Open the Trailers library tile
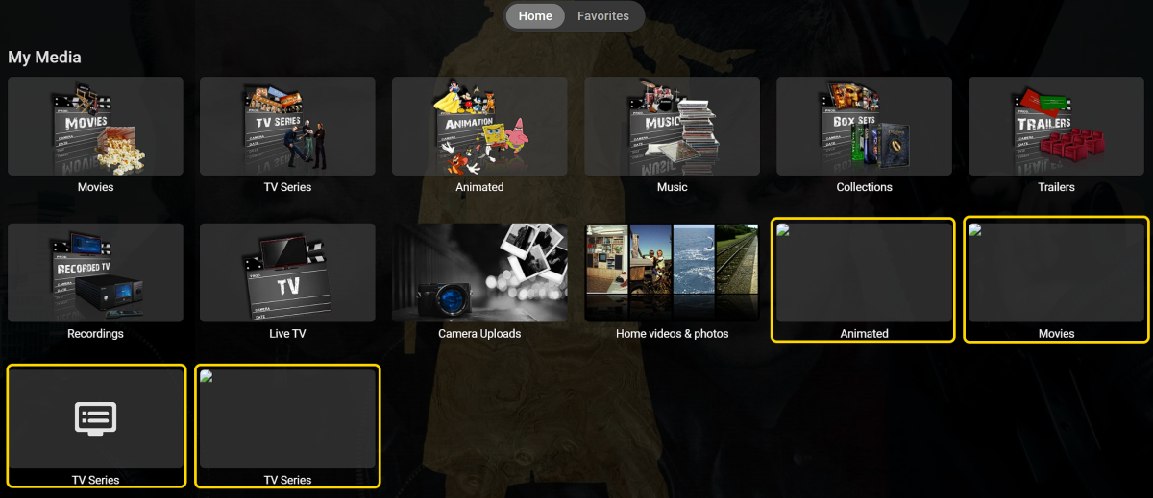 click(1056, 127)
